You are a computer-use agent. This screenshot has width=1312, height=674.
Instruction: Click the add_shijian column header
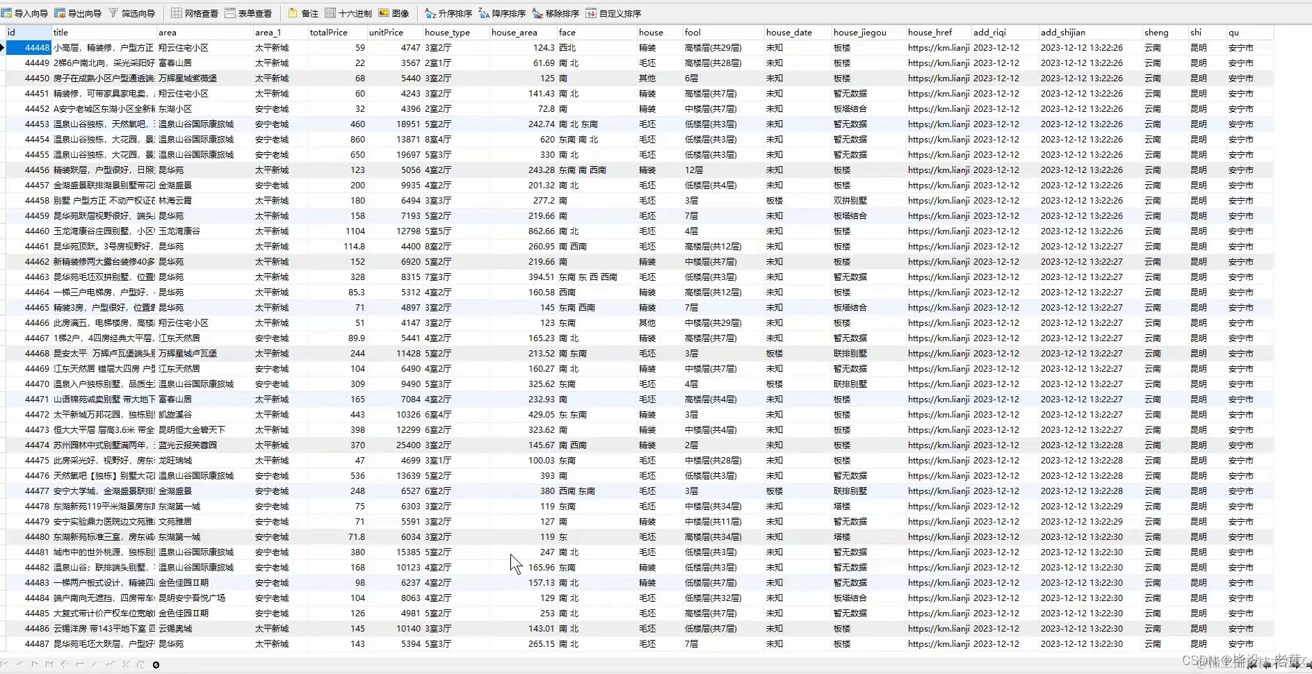click(x=1090, y=32)
